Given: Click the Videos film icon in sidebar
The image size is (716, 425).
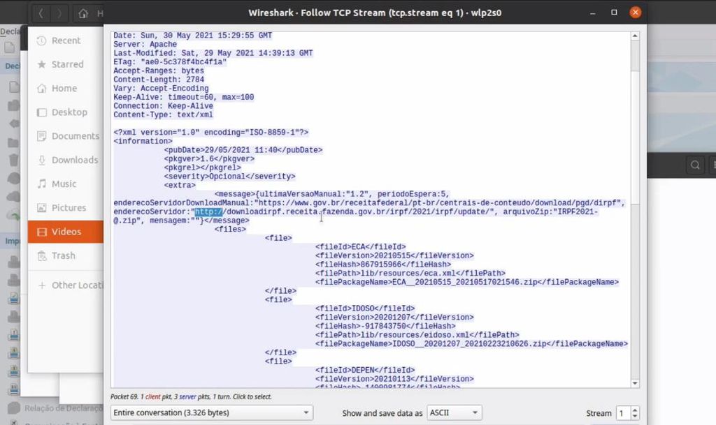Looking at the screenshot, I should coord(41,232).
